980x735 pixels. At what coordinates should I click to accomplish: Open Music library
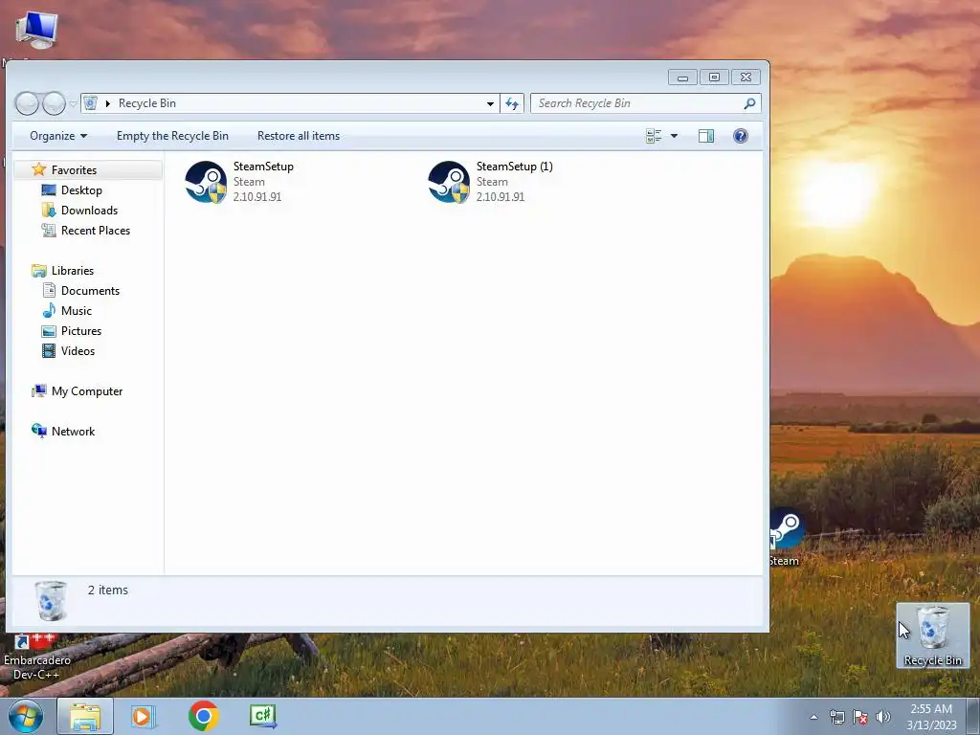coord(77,311)
